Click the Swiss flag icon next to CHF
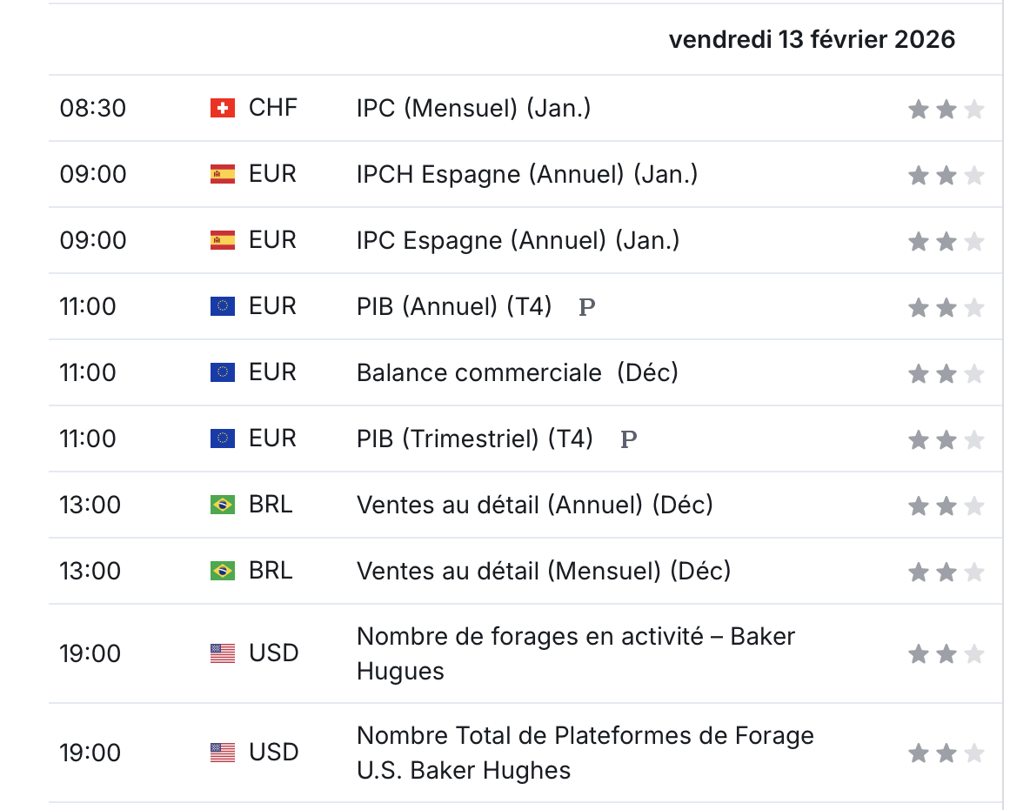Image resolution: width=1010 pixels, height=810 pixels. pos(222,108)
